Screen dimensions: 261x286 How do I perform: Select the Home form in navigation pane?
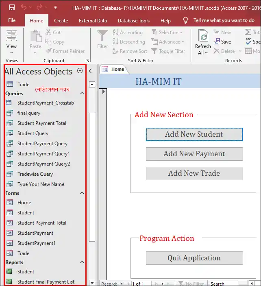click(24, 203)
